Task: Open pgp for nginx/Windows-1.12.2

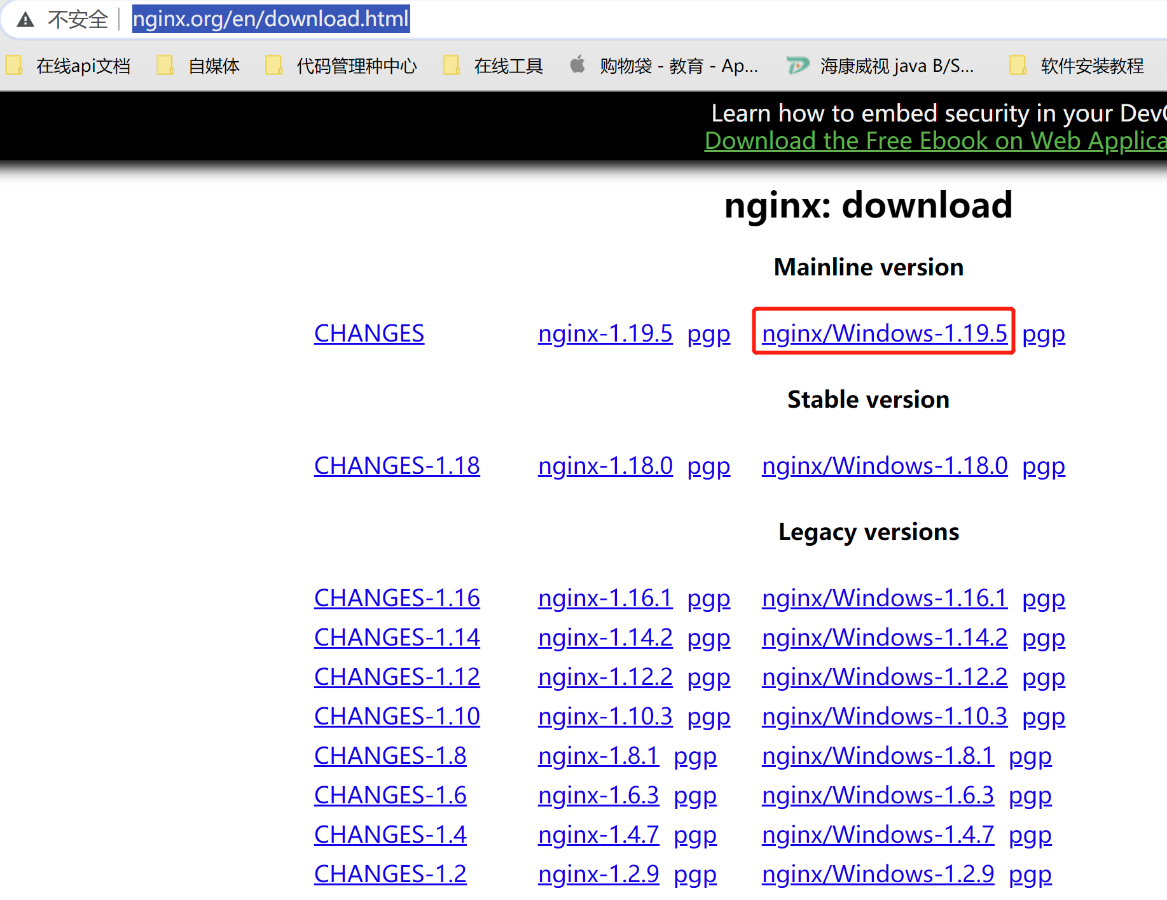Action: [x=1044, y=679]
